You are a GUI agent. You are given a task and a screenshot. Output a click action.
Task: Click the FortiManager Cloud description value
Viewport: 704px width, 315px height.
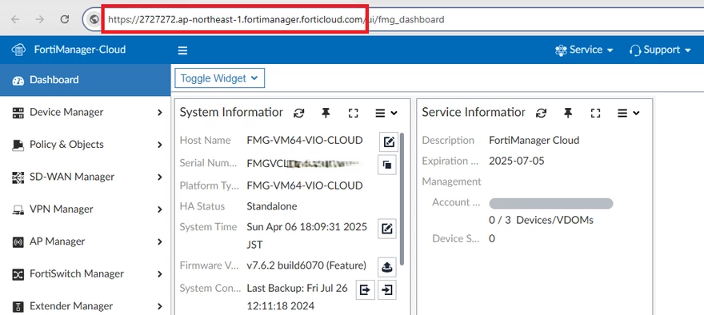534,140
